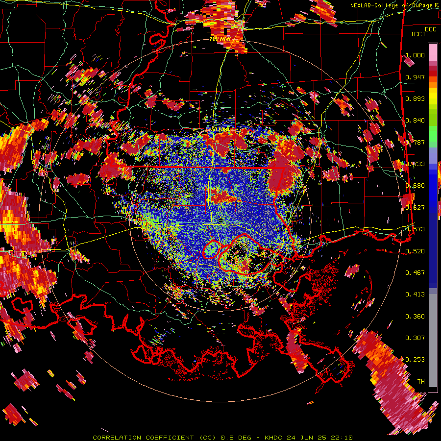Click the 0.680 scale value
Screen dimensions: 441x441
click(x=415, y=186)
